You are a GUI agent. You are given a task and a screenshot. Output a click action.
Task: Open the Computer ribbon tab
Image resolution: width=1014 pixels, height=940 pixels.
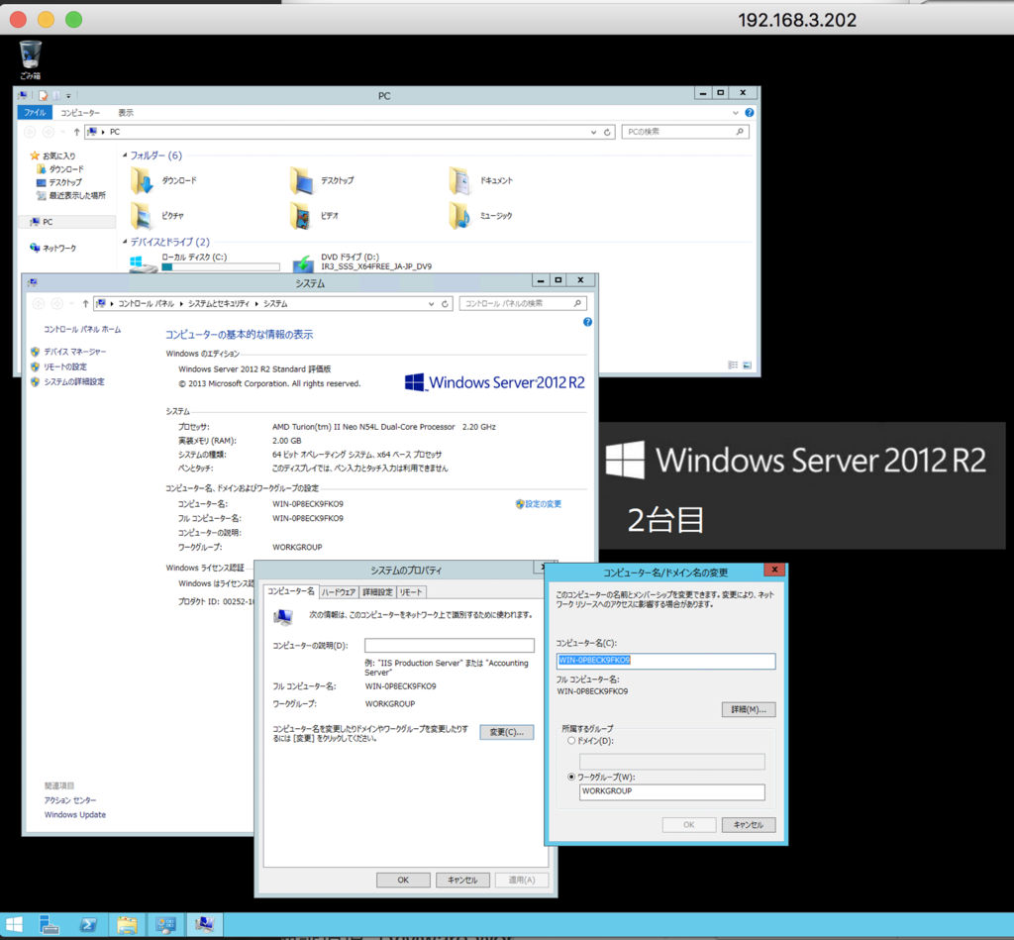pos(80,113)
